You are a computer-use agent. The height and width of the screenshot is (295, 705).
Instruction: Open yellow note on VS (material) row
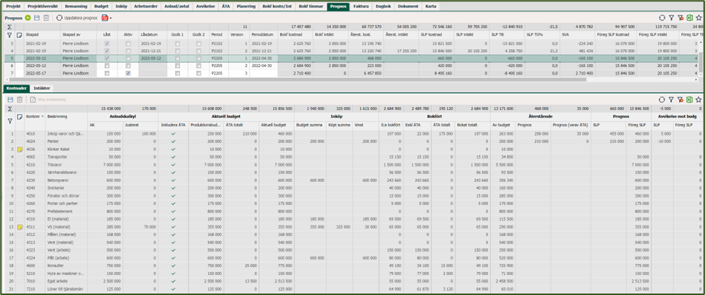[x=19, y=227]
